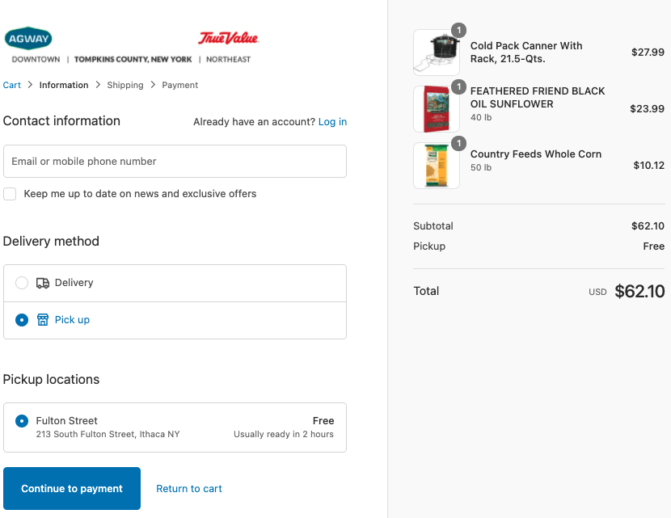Click the Country Feeds Whole Corn thumbnail

coord(437,166)
